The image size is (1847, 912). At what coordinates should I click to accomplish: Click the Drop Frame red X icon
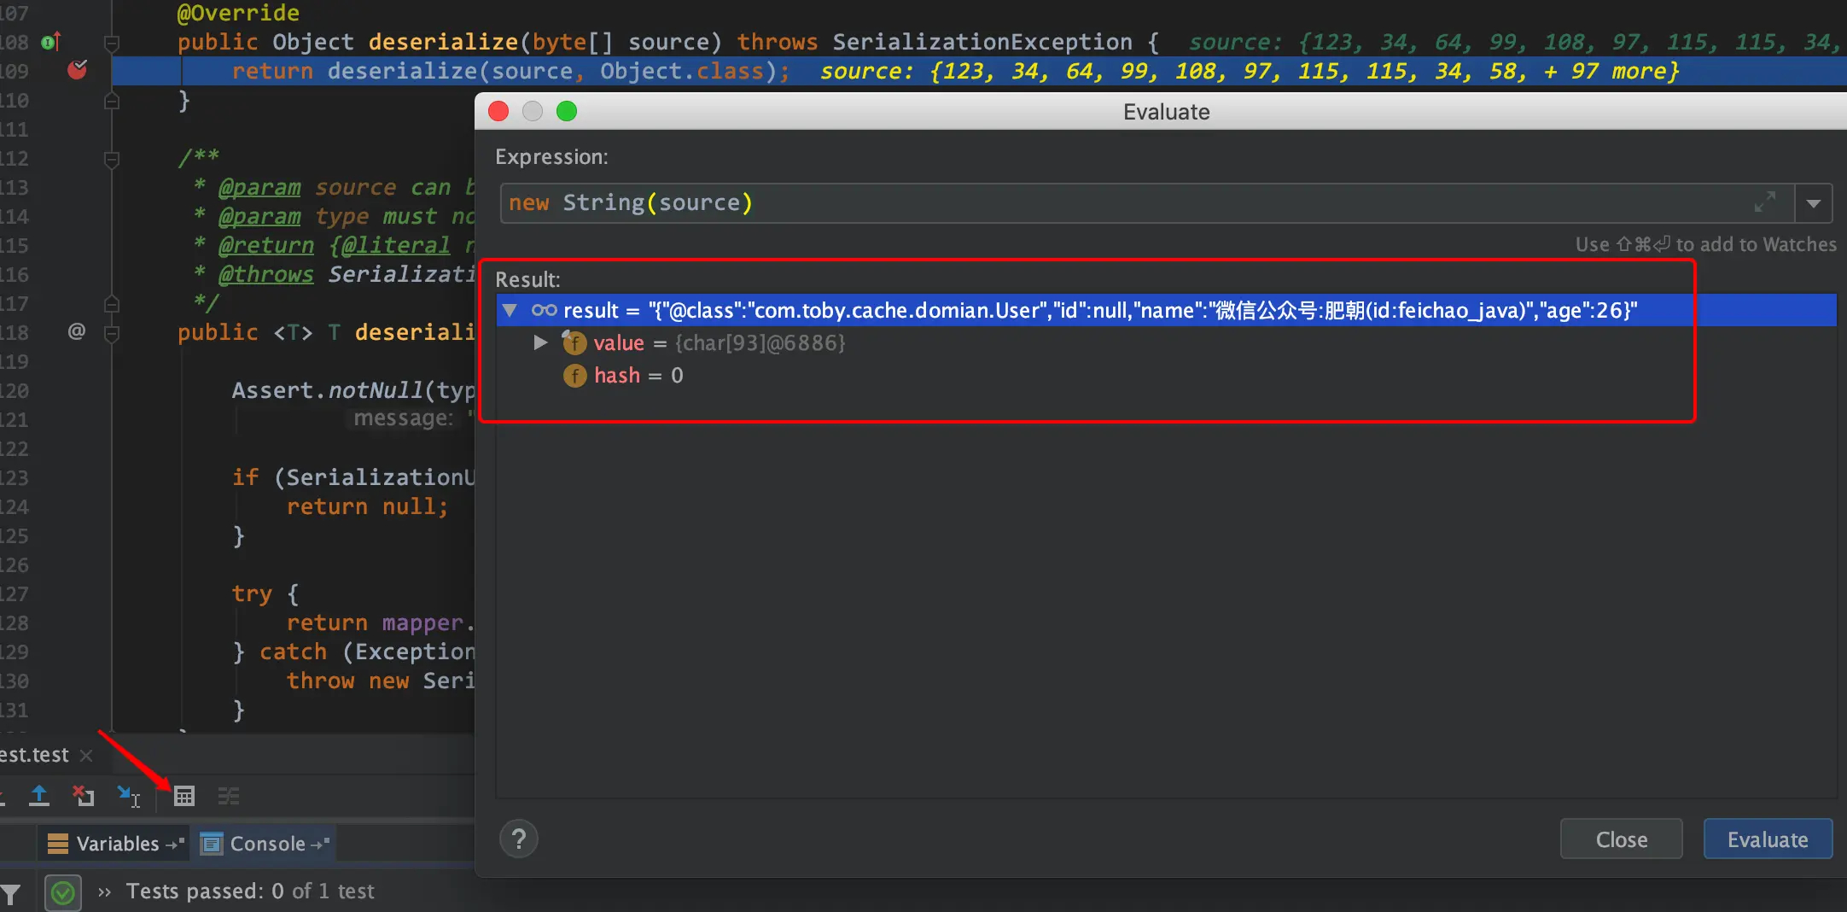(x=84, y=796)
